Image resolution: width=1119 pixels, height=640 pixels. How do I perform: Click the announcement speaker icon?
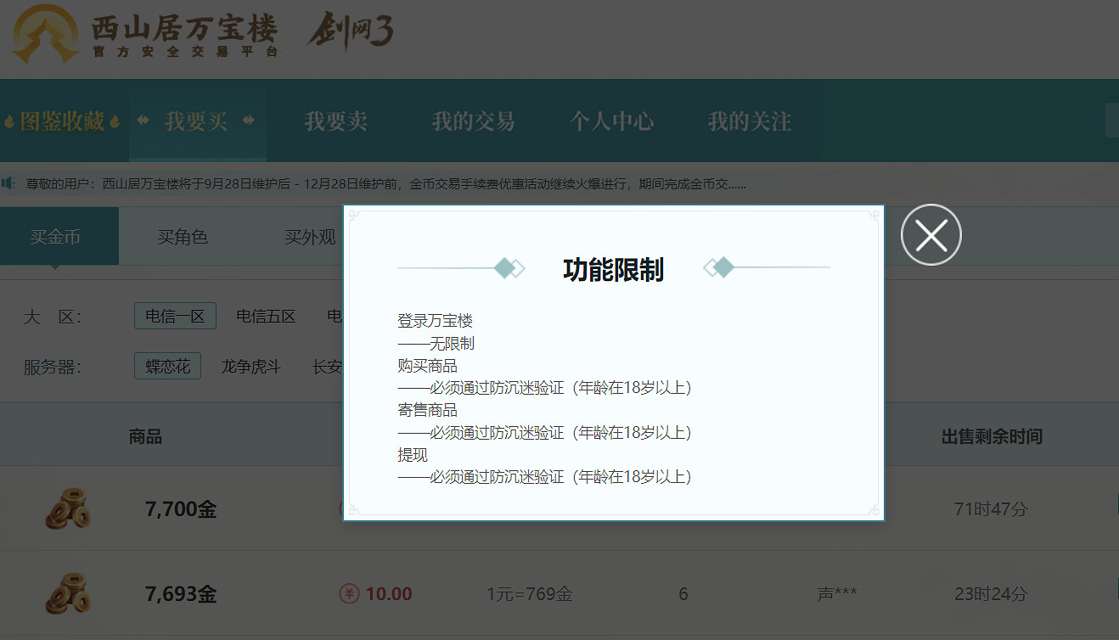pyautogui.click(x=10, y=183)
